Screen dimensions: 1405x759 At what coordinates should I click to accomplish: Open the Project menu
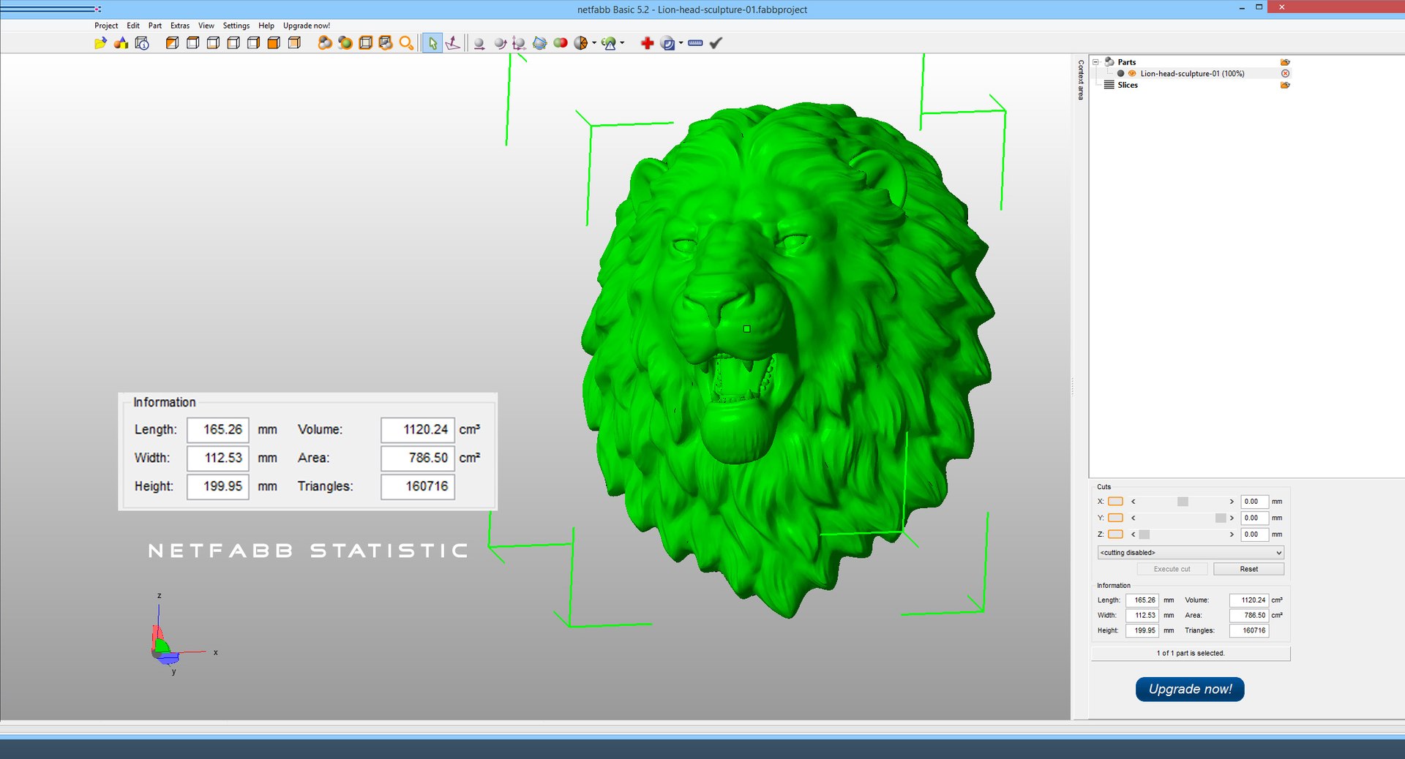pyautogui.click(x=106, y=26)
